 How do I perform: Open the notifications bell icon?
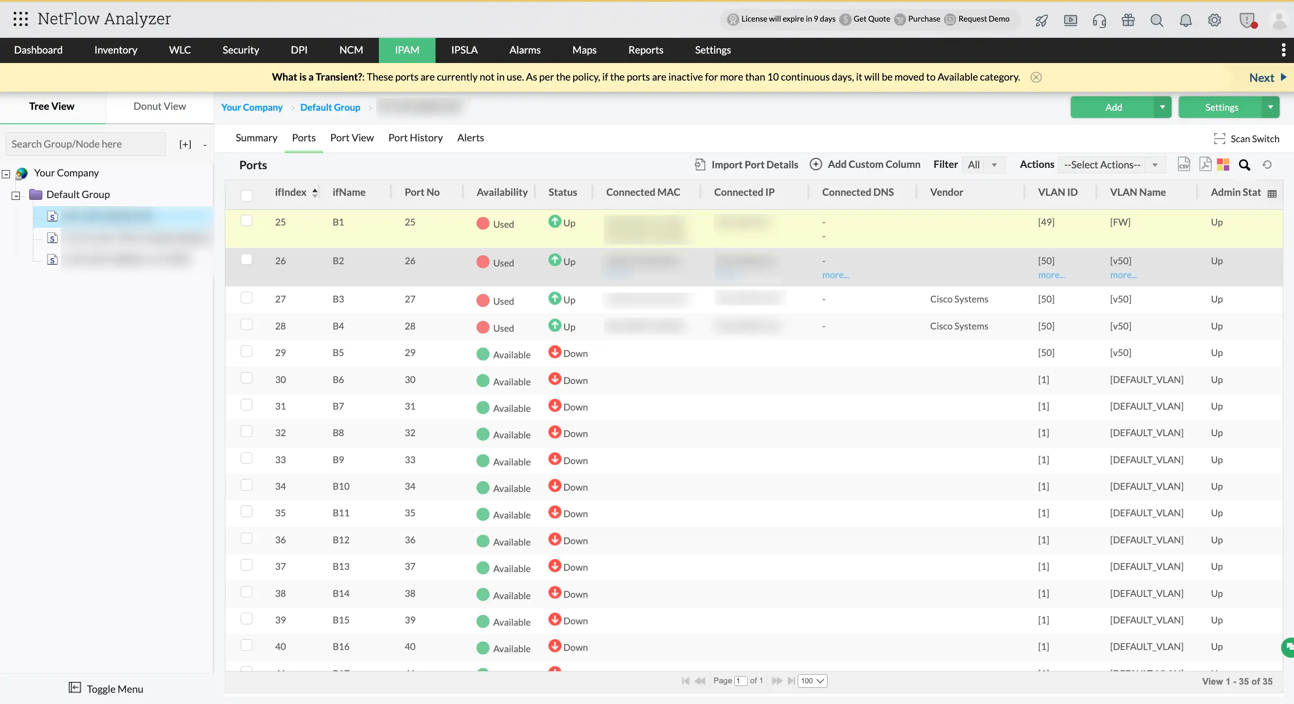(x=1186, y=20)
